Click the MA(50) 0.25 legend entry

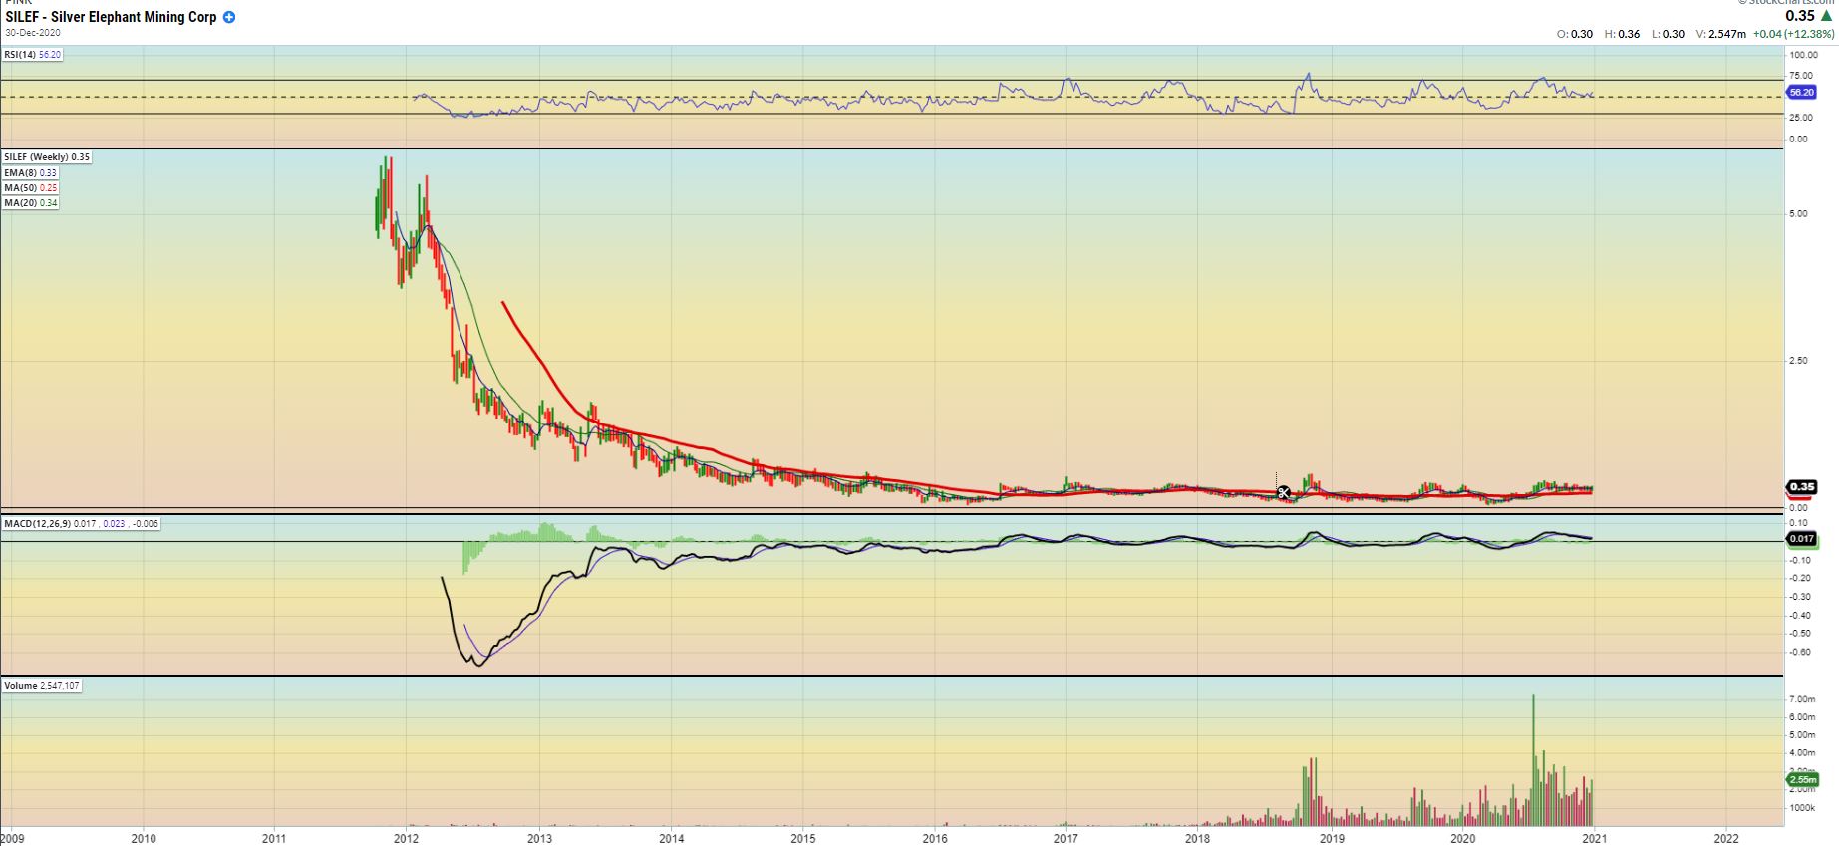point(31,188)
